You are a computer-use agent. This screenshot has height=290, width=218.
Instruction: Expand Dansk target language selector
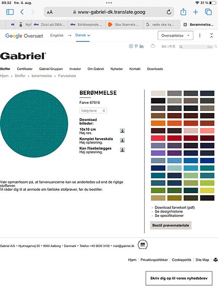82,35
